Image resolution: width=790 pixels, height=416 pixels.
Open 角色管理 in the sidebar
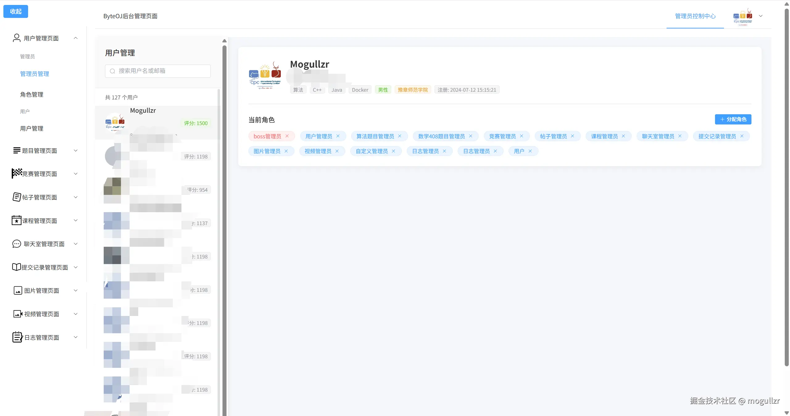pyautogui.click(x=31, y=95)
